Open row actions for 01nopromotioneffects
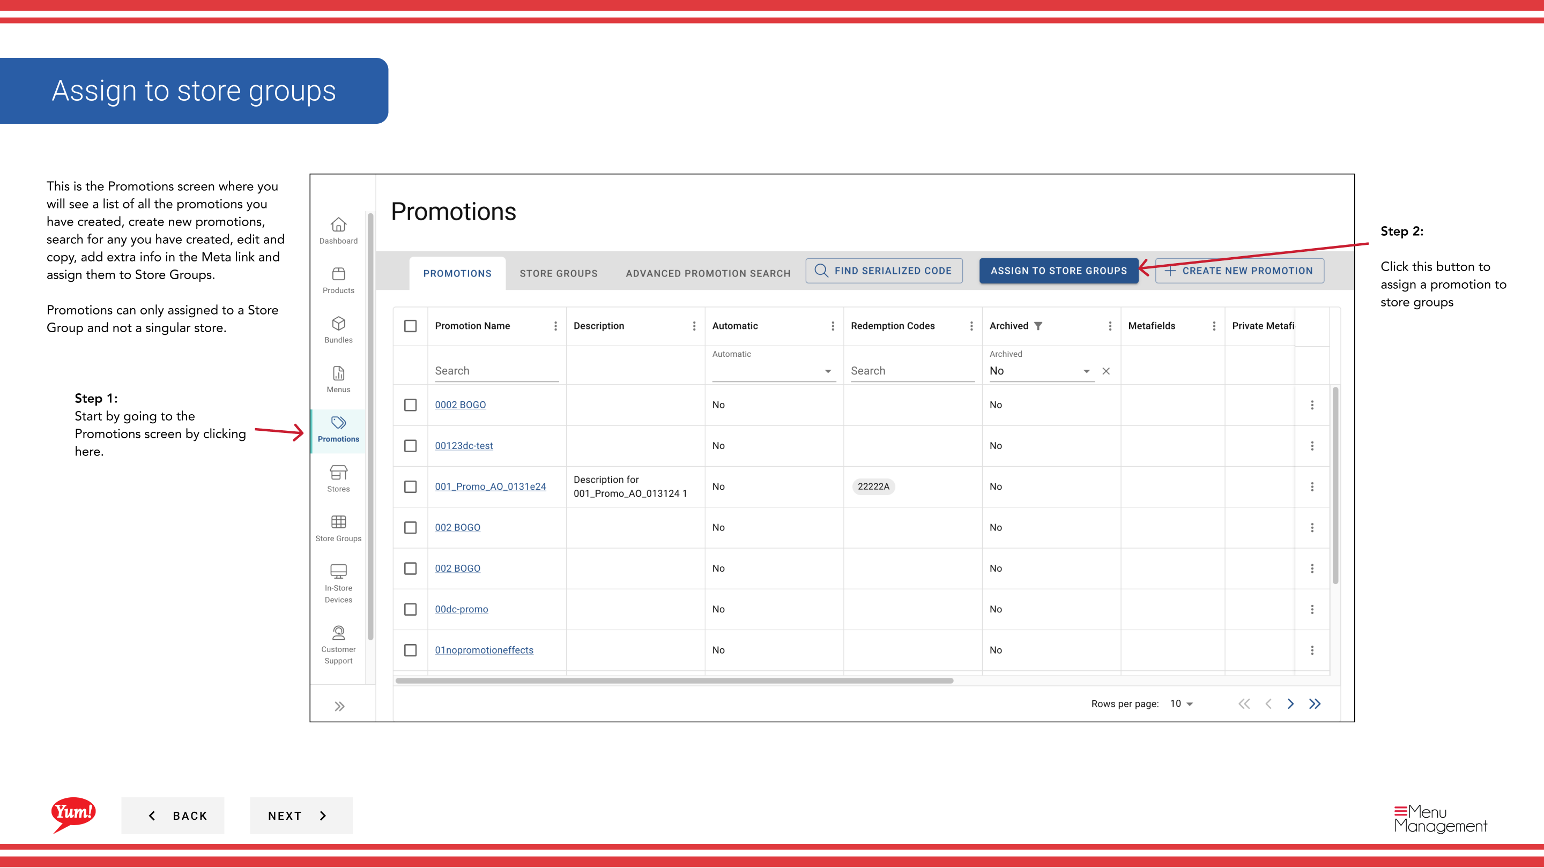The image size is (1544, 868). (1312, 650)
